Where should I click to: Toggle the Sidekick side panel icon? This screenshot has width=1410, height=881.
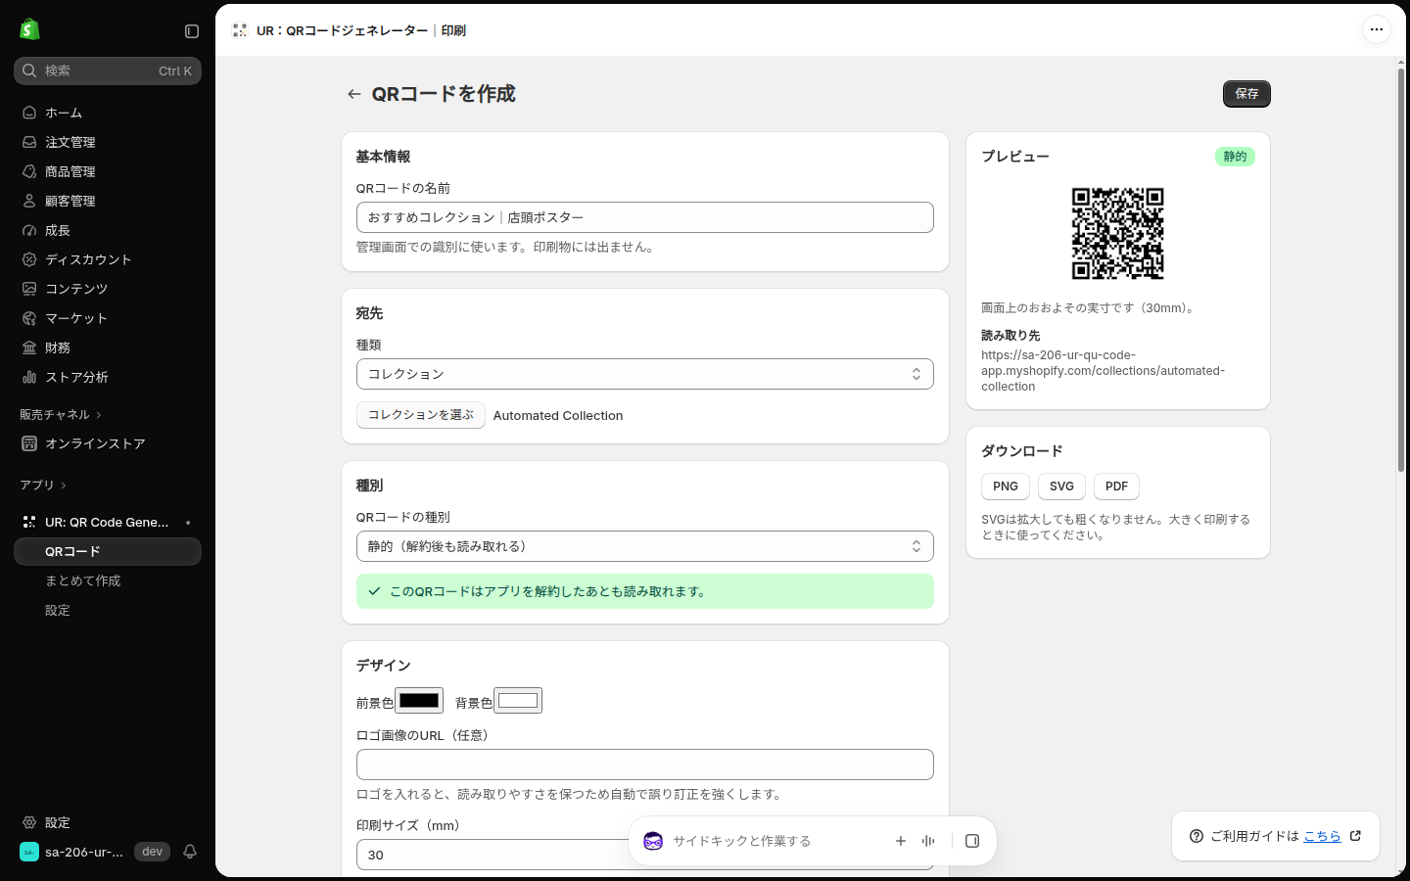coord(972,841)
